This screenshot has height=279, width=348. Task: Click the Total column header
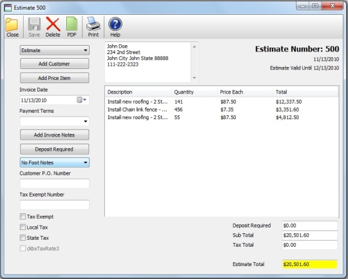click(x=305, y=92)
